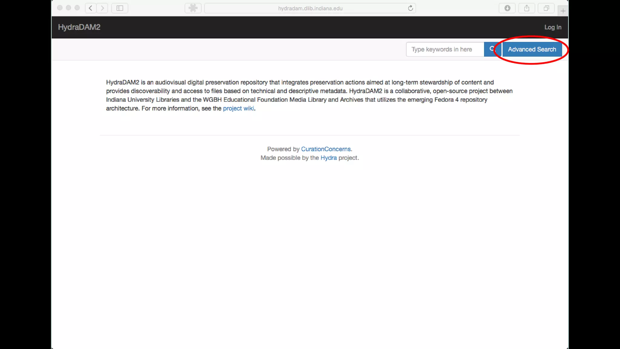Open the extensions puzzle piece icon

(193, 8)
